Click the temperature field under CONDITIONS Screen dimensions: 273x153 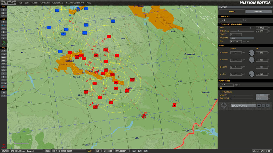coord(231,20)
